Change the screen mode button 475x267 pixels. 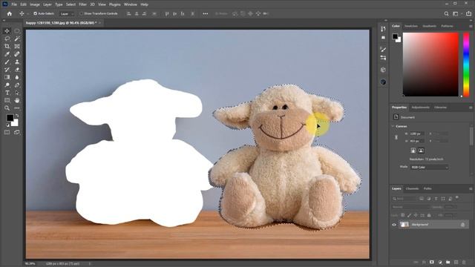coord(17,132)
